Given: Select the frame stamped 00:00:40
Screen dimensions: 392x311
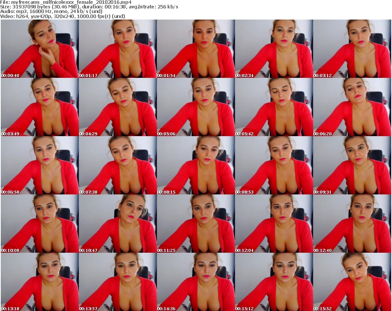Looking at the screenshot, I should pos(39,49).
